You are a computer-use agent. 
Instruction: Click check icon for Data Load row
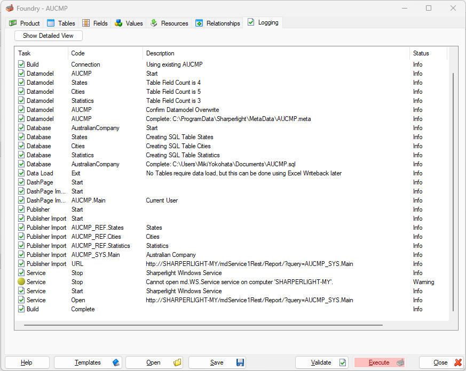[x=21, y=173]
